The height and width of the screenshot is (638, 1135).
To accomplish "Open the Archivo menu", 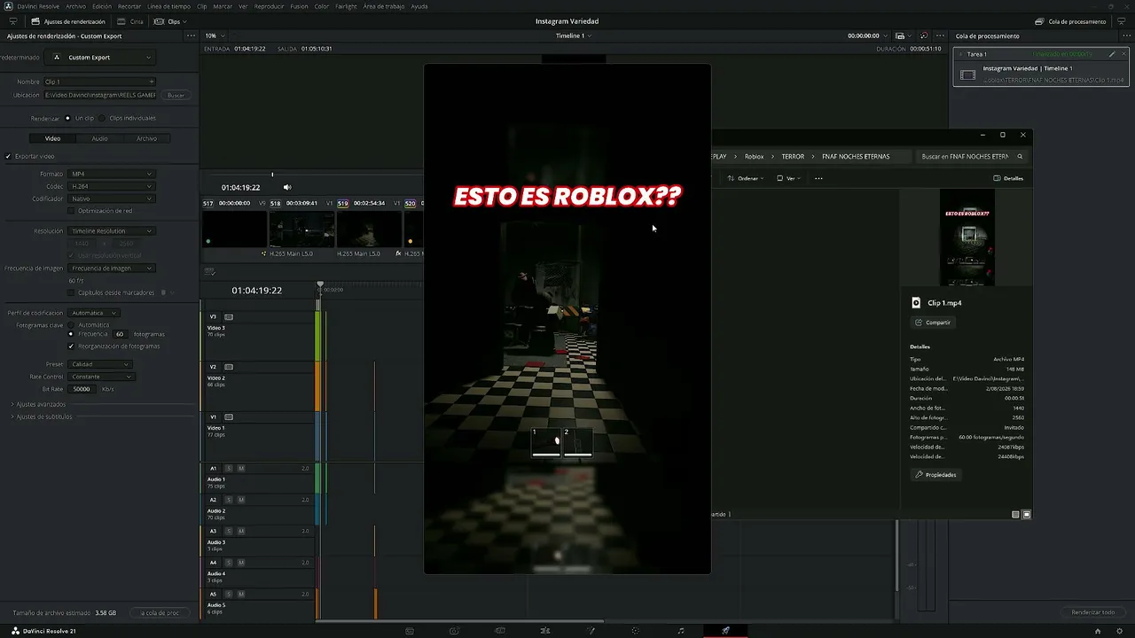I will coord(76,6).
